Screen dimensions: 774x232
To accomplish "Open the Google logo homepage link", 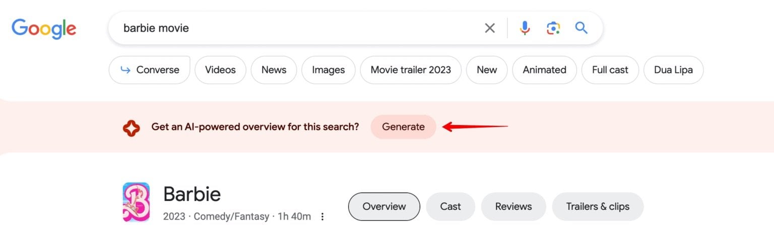I will tap(44, 29).
